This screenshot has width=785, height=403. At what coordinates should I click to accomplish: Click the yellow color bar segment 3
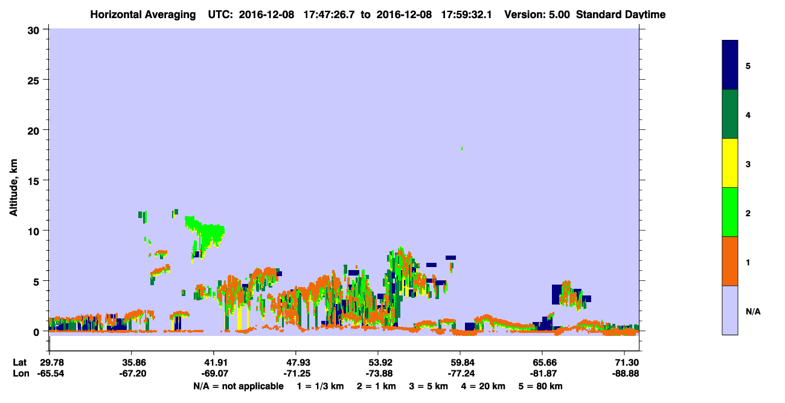point(730,163)
